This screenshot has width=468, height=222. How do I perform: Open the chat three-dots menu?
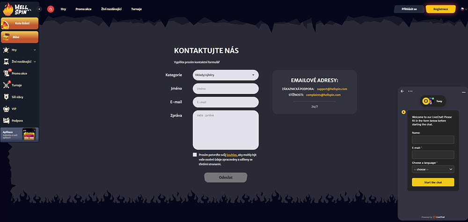tap(410, 91)
